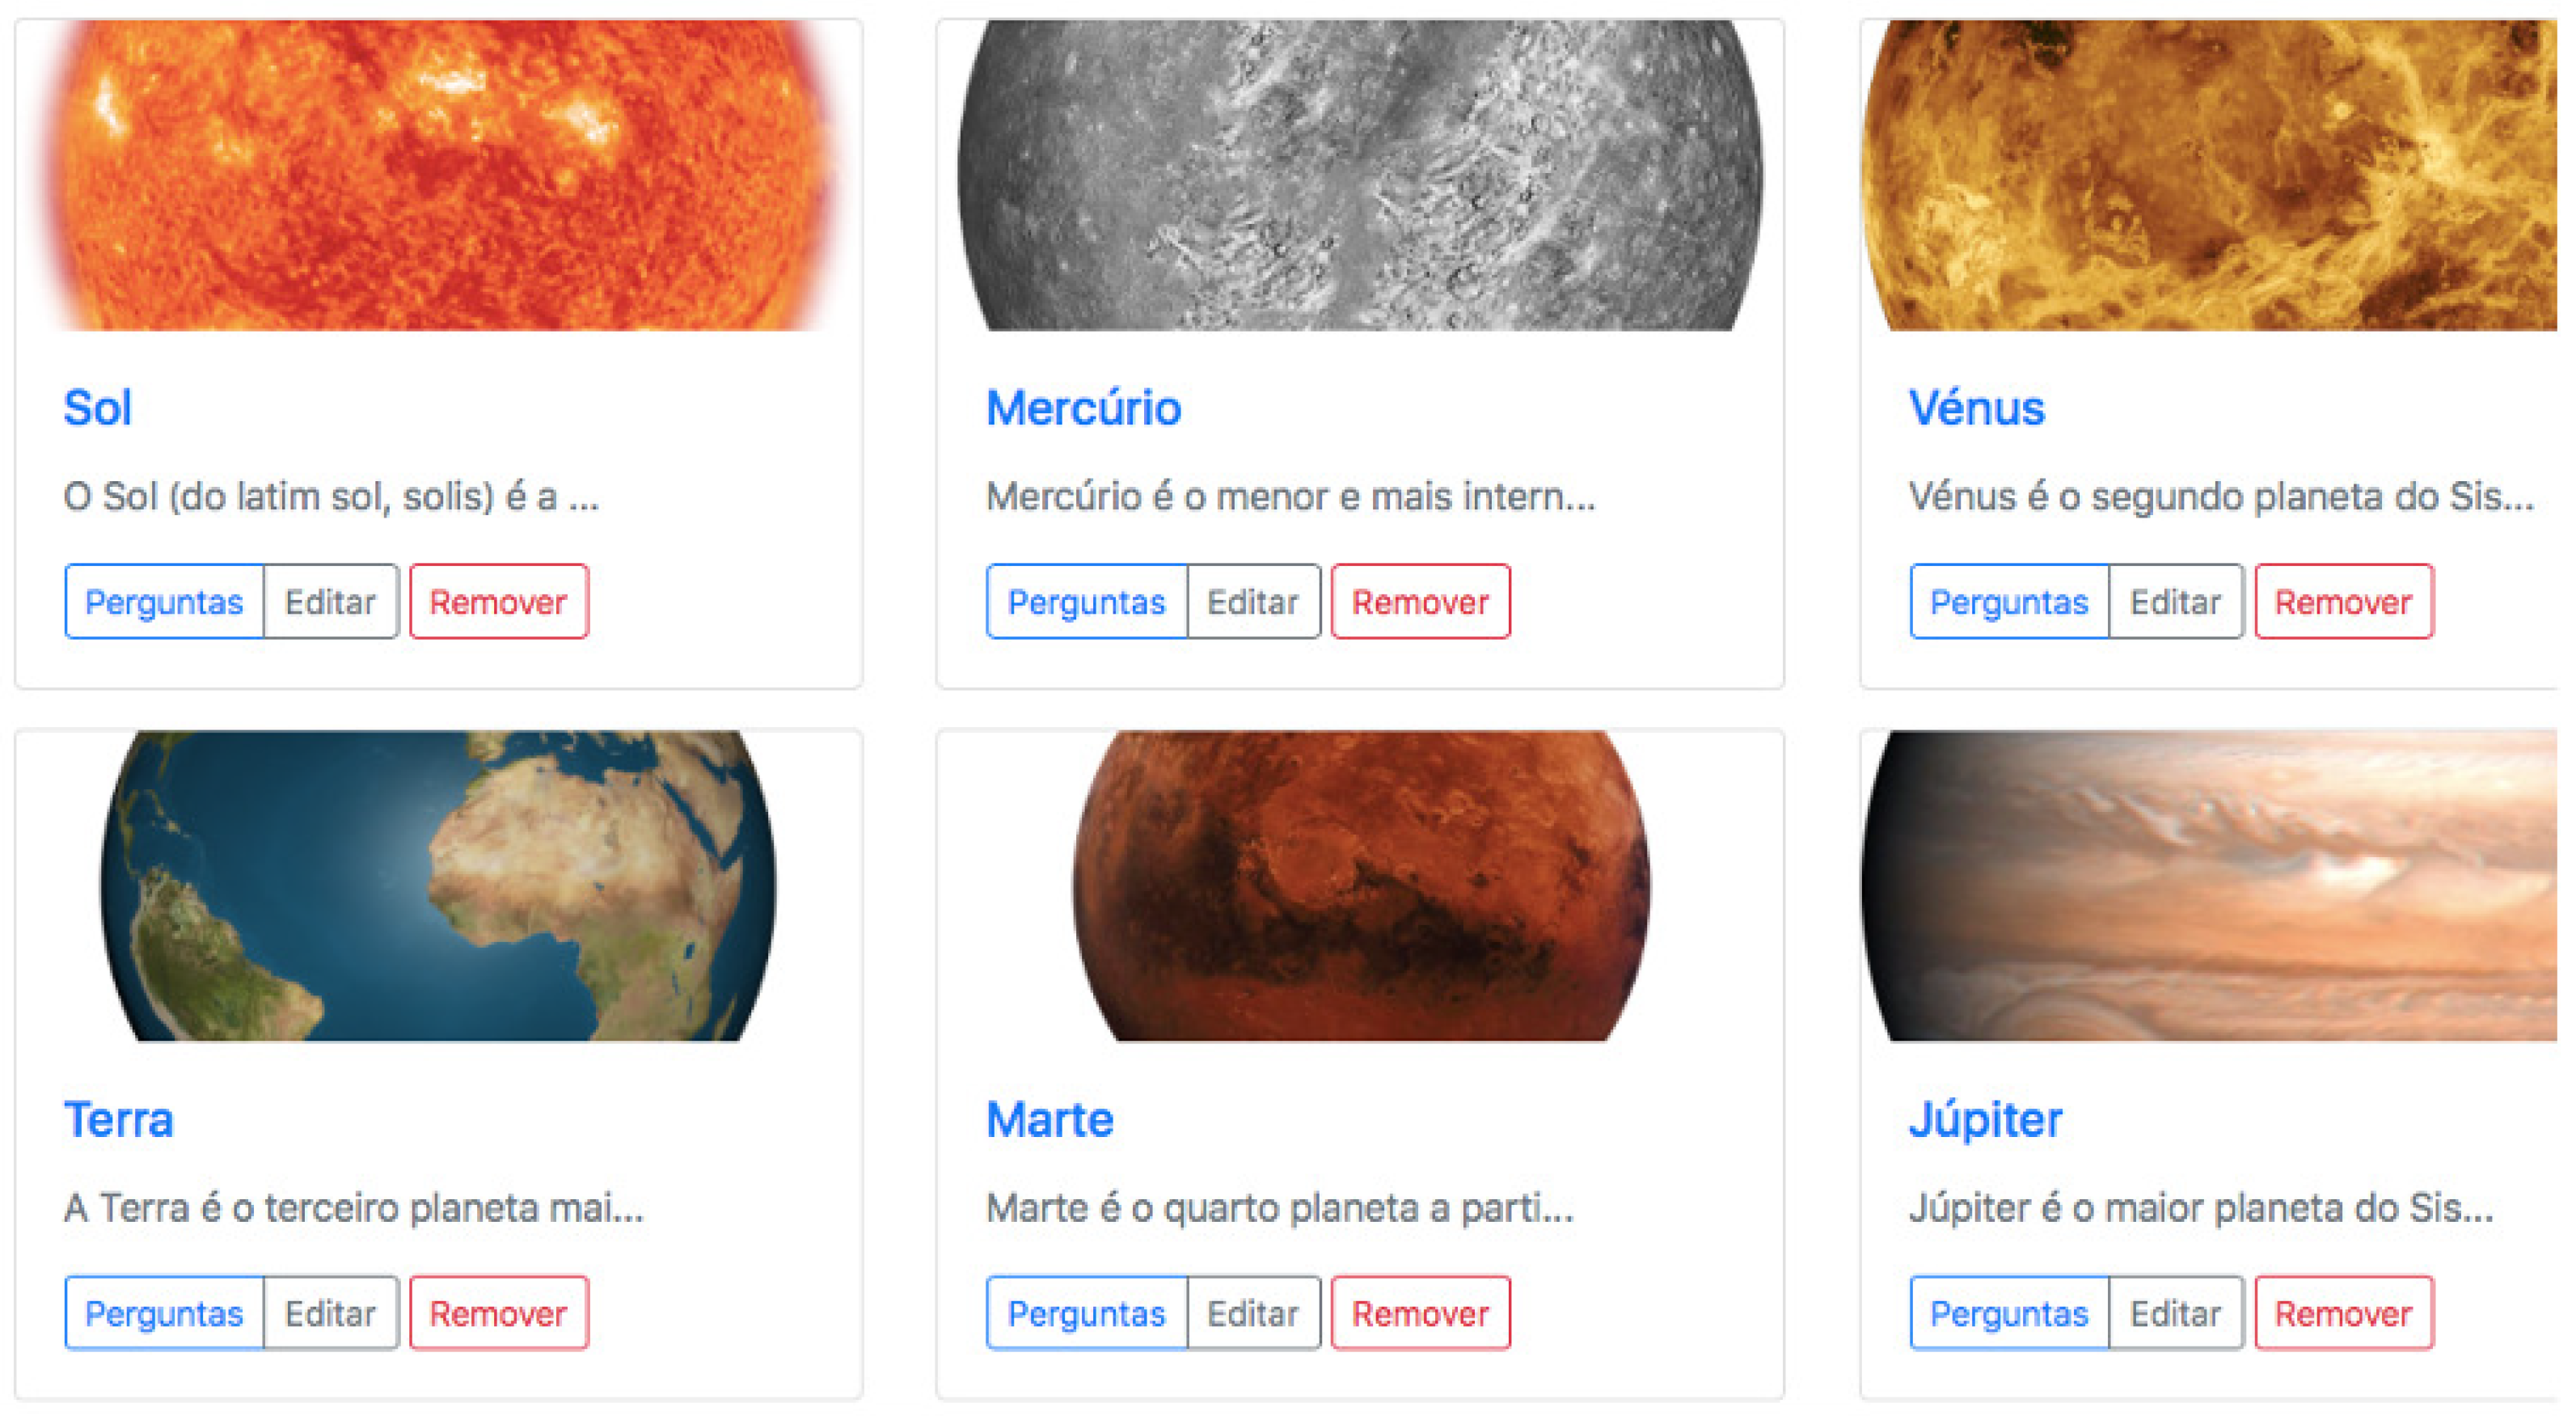Click Editar on the Sol card
The image size is (2576, 1416).
tap(331, 602)
